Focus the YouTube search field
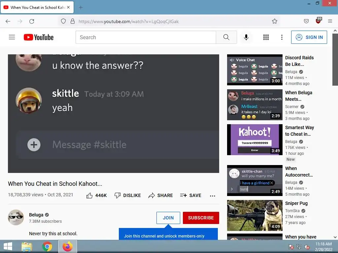Screen dimensions: 338x253 [x=146, y=37]
